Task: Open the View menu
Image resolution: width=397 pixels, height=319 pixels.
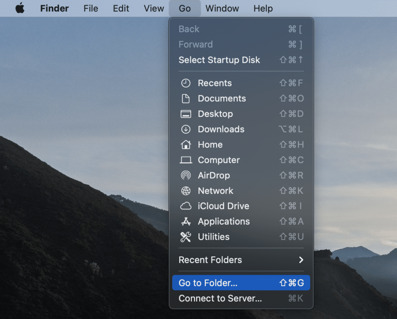Action: point(154,9)
